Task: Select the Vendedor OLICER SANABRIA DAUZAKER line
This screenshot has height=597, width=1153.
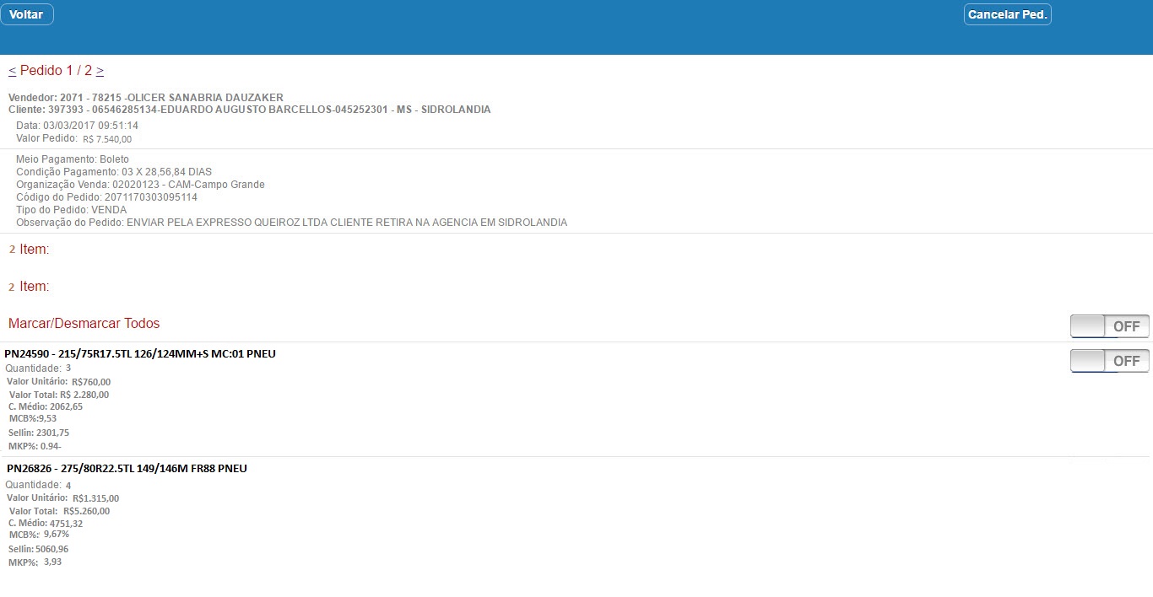Action: [x=146, y=98]
